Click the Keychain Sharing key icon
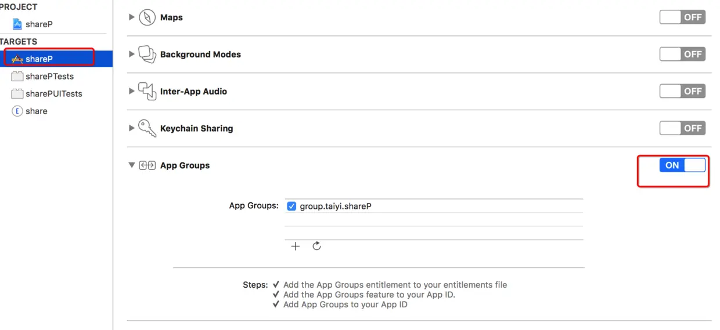Viewport: 720px width, 330px height. [147, 128]
